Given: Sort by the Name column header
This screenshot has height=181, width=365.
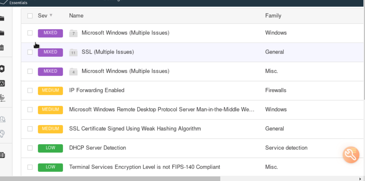Looking at the screenshot, I should coord(76,16).
